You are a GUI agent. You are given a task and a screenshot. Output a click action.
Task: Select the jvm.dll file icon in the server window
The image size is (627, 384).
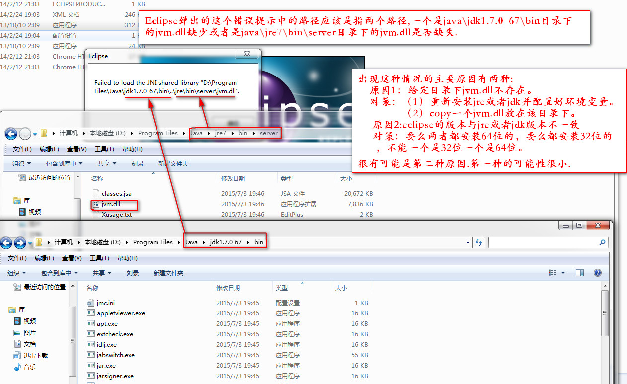[96, 204]
